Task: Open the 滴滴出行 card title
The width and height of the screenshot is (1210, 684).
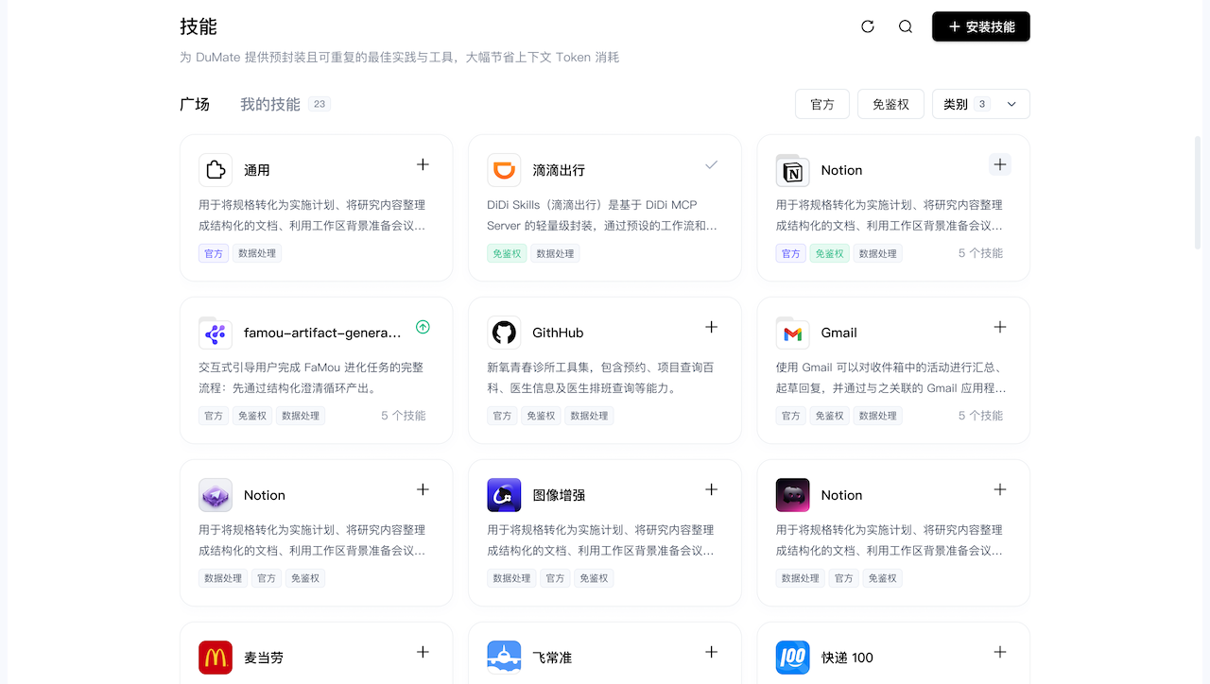Action: tap(559, 170)
